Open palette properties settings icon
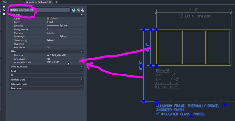235x121 pixels. pos(4,14)
